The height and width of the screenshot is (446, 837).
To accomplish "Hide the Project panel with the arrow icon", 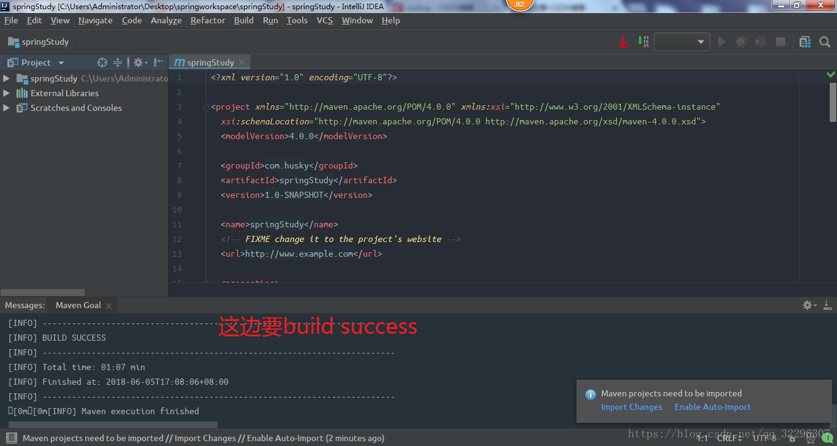I will [x=159, y=62].
